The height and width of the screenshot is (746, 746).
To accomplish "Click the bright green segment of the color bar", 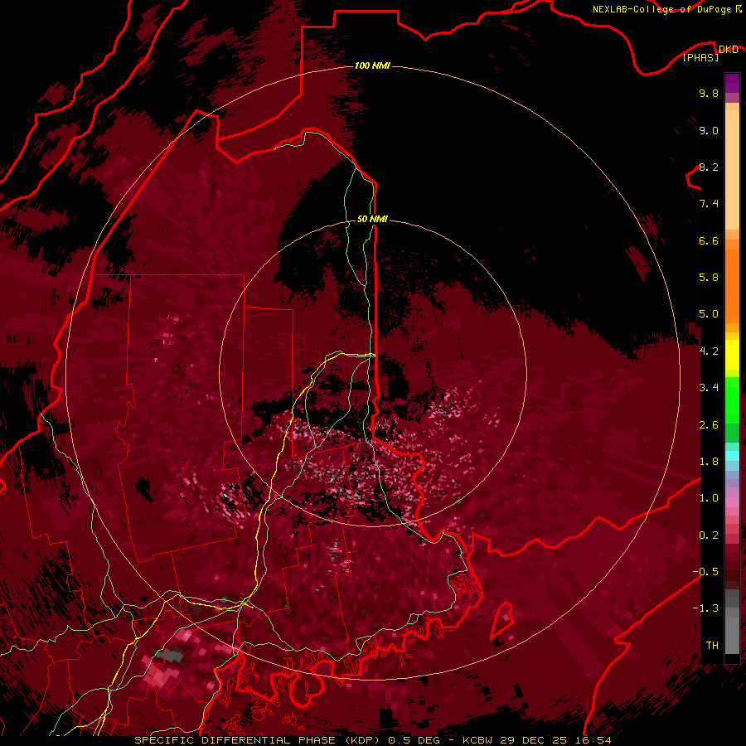I will 732,400.
